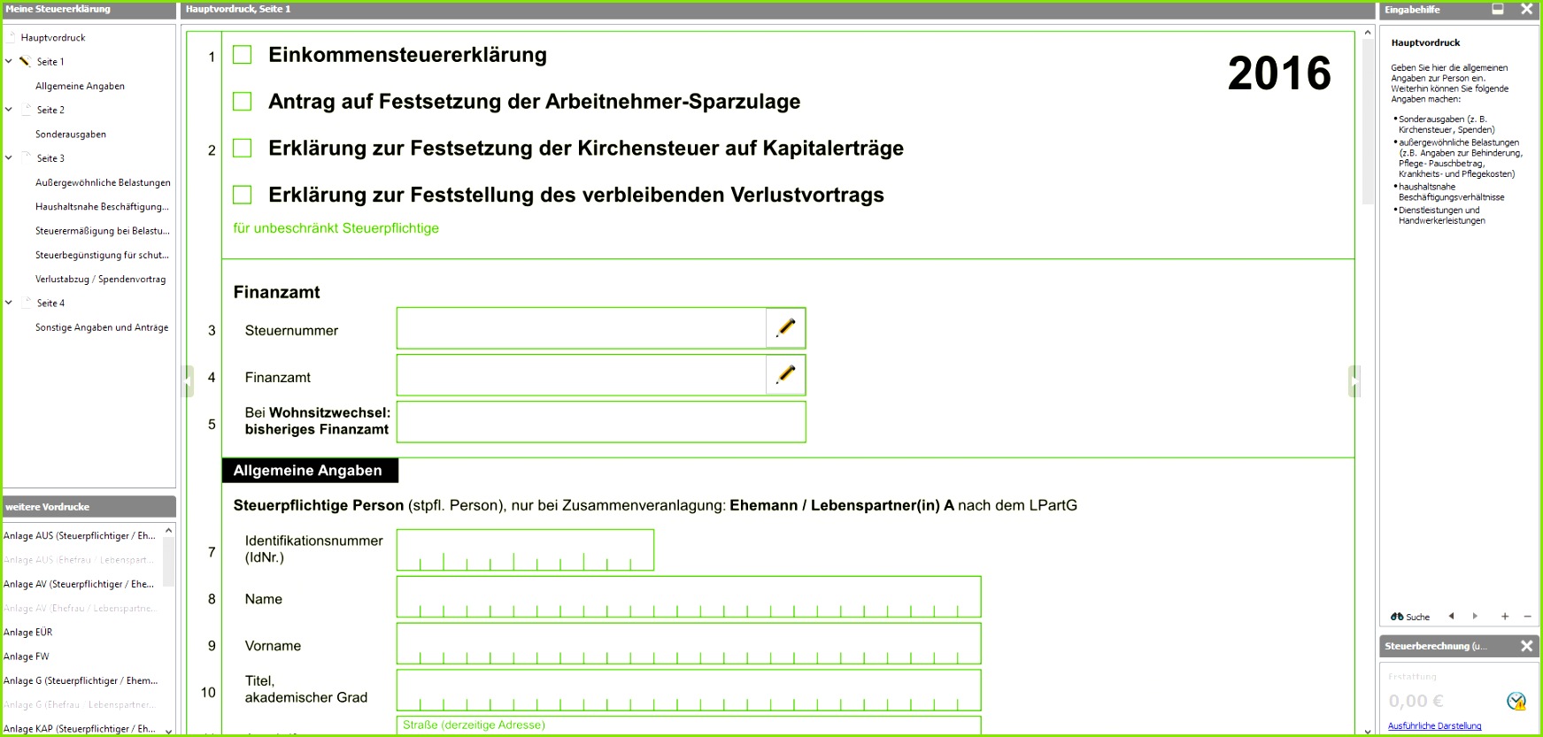
Task: Click into the Name input field
Action: pos(689,596)
